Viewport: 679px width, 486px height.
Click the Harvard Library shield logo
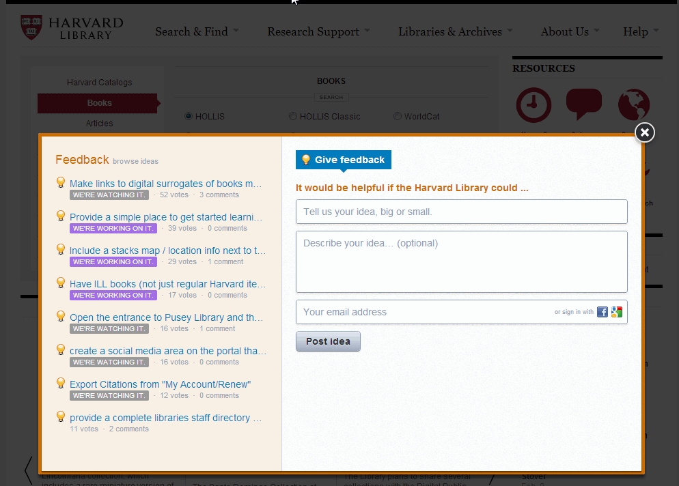pyautogui.click(x=31, y=27)
